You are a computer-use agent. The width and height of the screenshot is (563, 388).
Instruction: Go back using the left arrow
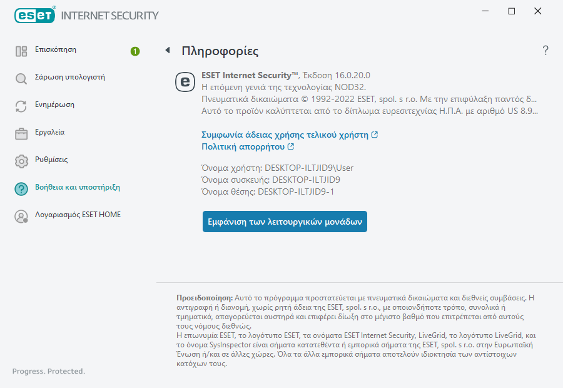pos(167,51)
